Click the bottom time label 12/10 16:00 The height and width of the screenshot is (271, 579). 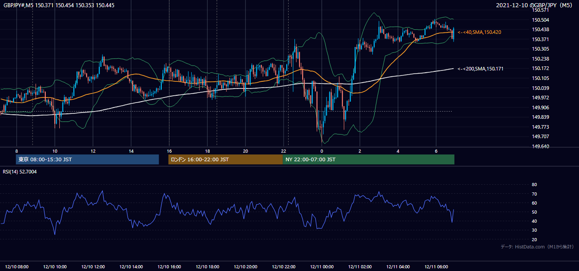point(169,267)
